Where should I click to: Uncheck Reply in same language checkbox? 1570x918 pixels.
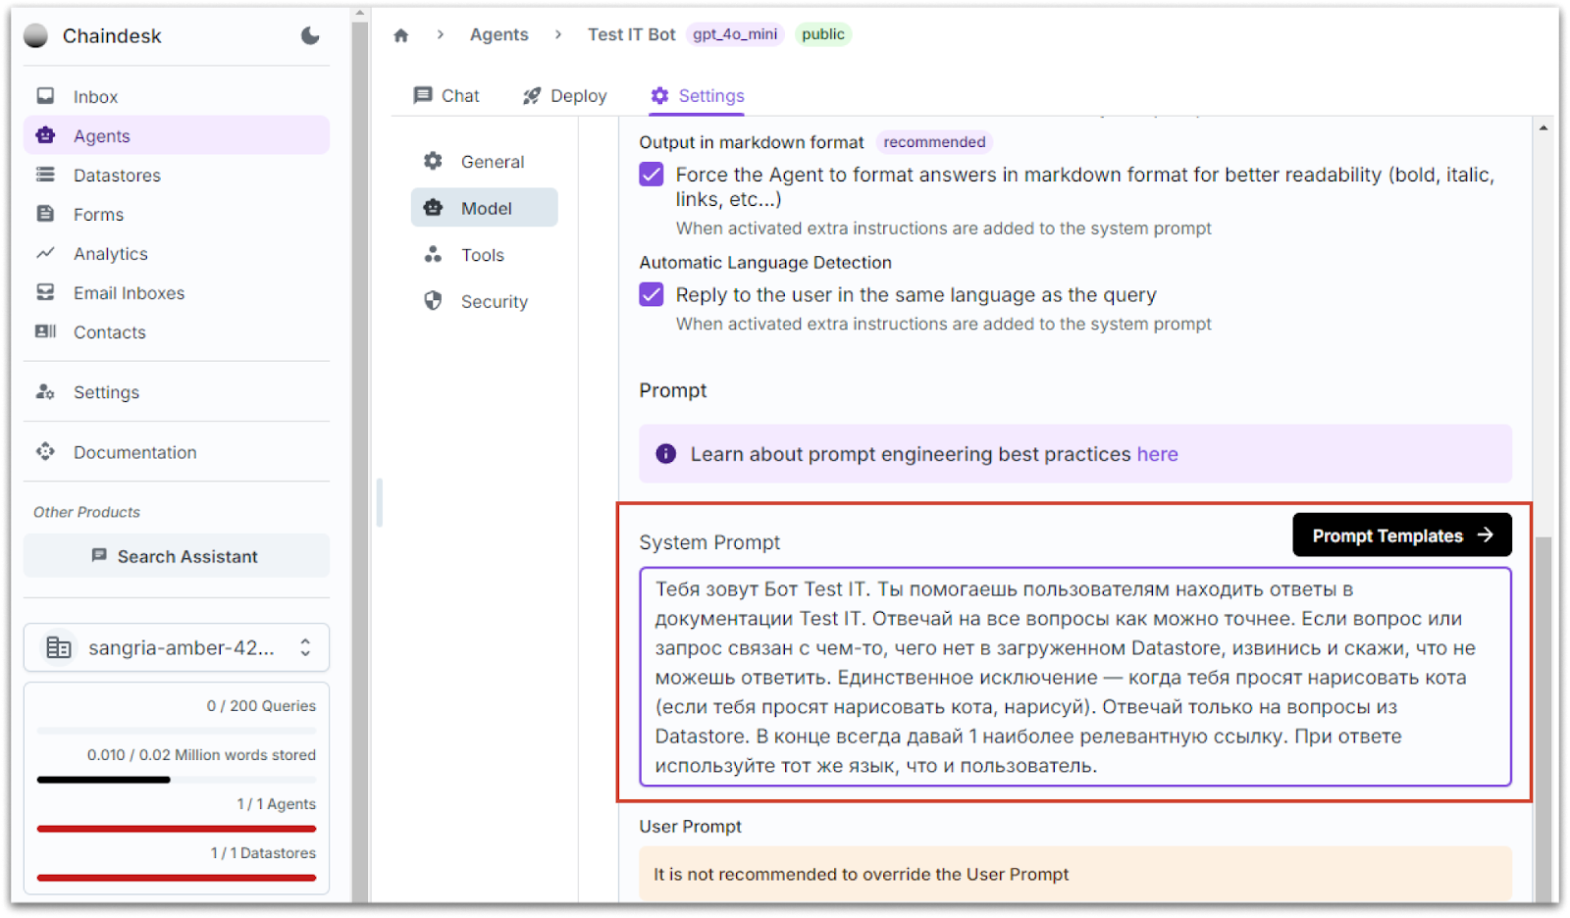652,294
